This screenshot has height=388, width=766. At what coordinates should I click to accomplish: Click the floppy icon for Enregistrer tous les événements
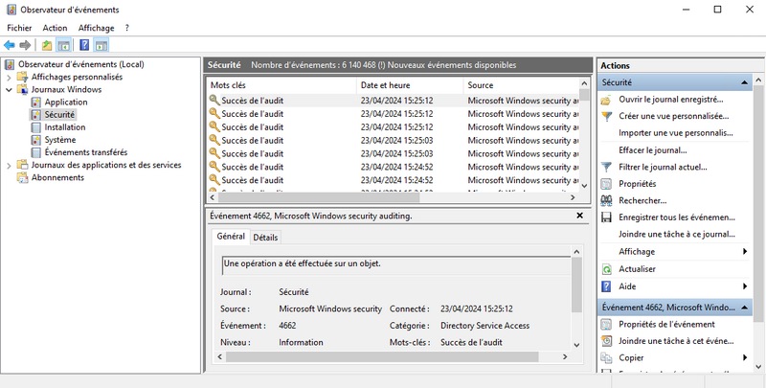(606, 217)
